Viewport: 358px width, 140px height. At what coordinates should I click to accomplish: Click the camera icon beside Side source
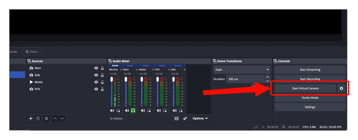[31, 75]
